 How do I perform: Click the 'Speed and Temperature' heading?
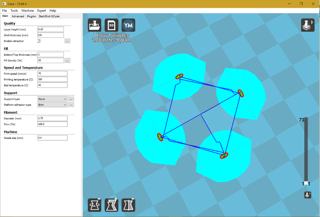coord(23,68)
